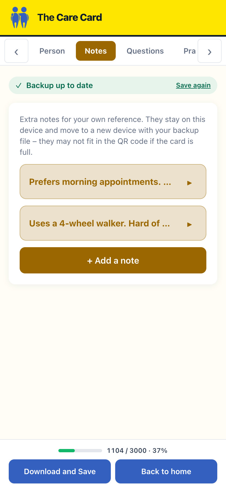
Task: Click the green card-capacity progress bar
Action: point(80,451)
